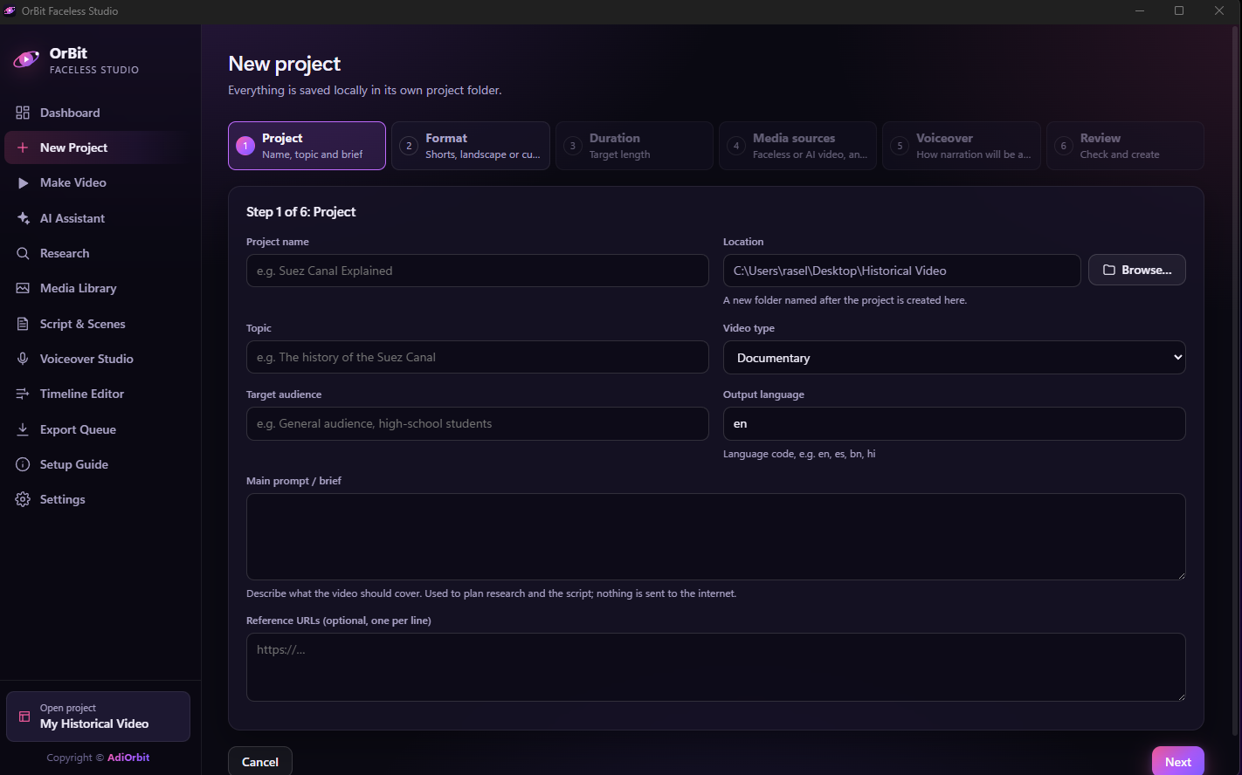Click the image icon for Media Library

pyautogui.click(x=23, y=288)
